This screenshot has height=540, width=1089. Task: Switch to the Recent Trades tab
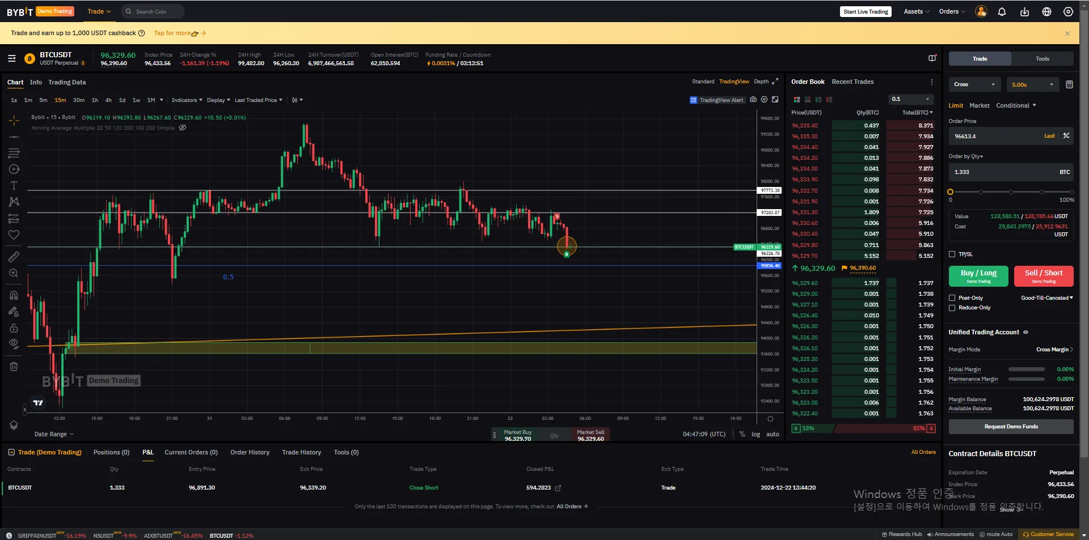coord(852,82)
